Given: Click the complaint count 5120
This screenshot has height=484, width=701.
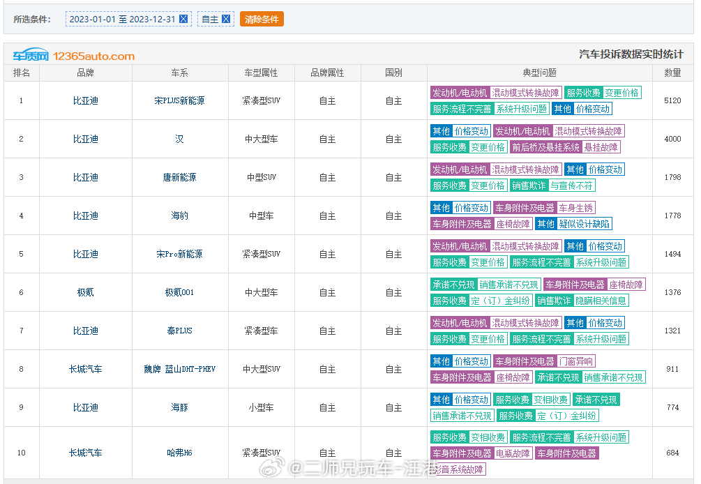Looking at the screenshot, I should (672, 101).
